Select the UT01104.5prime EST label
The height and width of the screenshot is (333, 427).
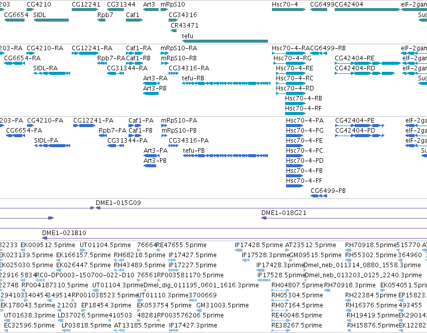coord(105,245)
